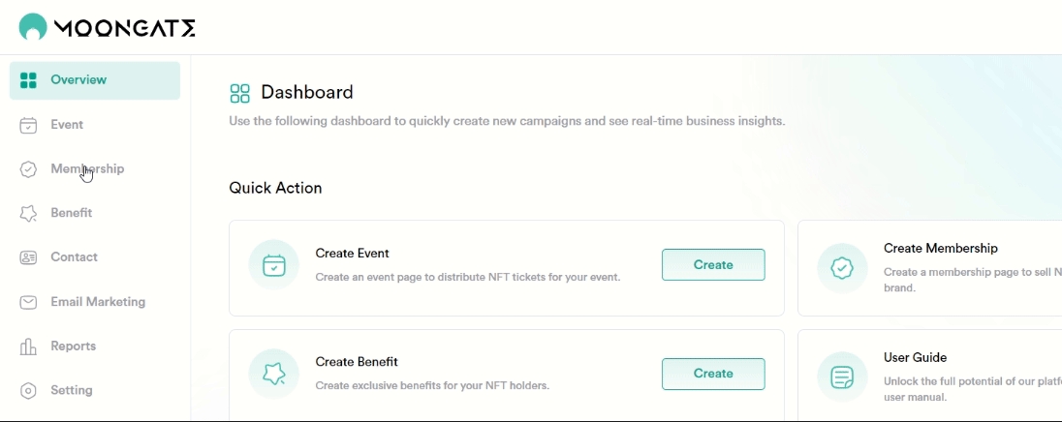Click the User Guide document circle icon
The width and height of the screenshot is (1062, 422).
[x=842, y=376]
